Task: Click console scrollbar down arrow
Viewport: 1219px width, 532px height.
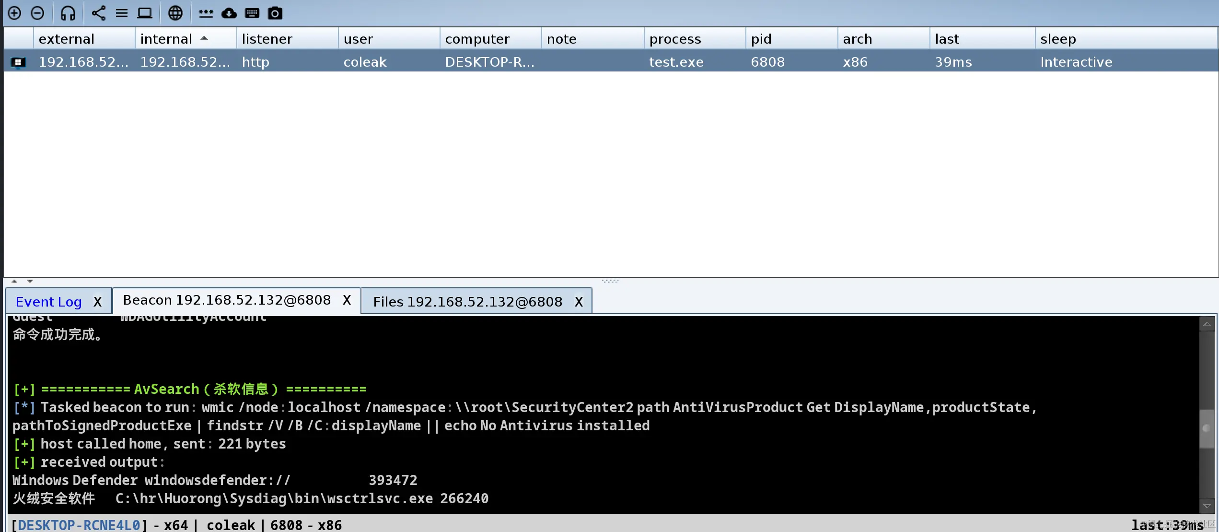Action: click(x=1207, y=506)
